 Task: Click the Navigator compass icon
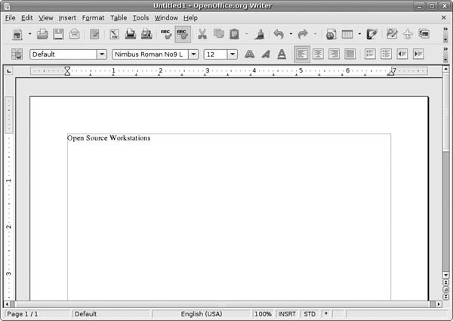pos(408,34)
